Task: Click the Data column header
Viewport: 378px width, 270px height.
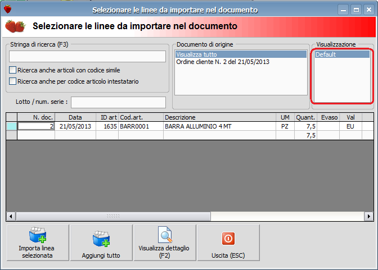Action: tap(75, 117)
